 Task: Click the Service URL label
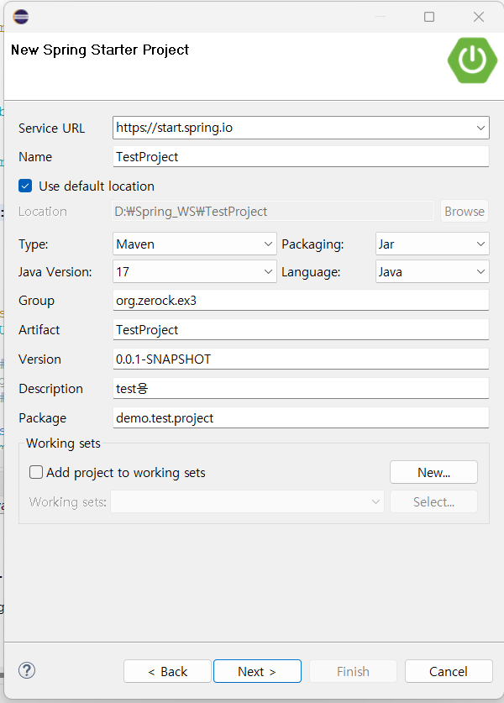coord(51,129)
